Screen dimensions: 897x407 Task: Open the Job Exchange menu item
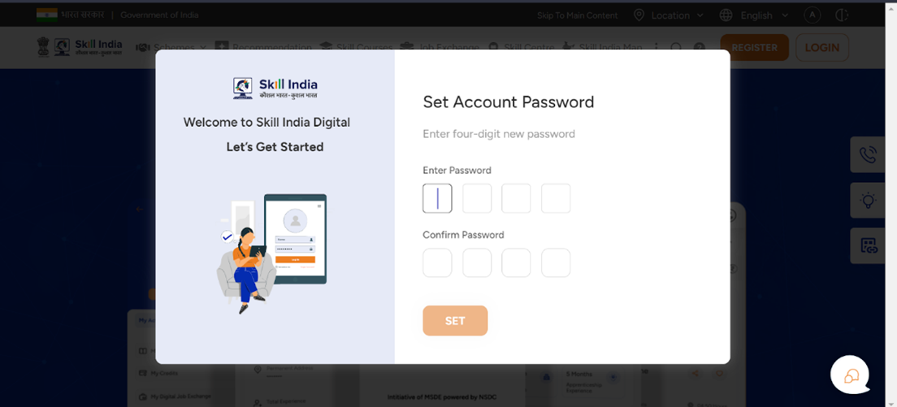[x=440, y=48]
